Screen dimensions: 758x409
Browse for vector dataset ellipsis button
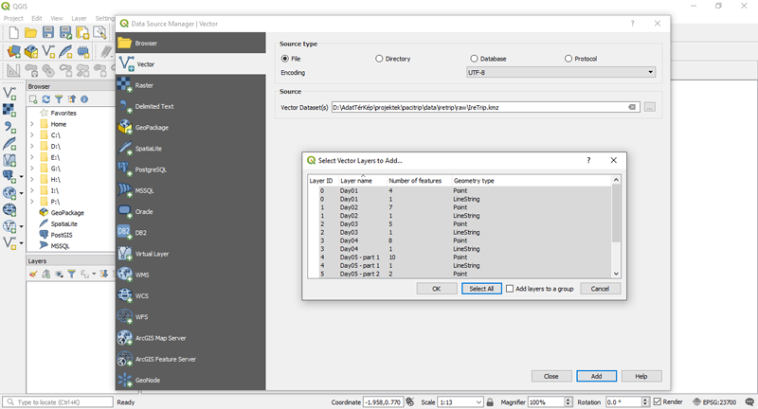pyautogui.click(x=650, y=107)
